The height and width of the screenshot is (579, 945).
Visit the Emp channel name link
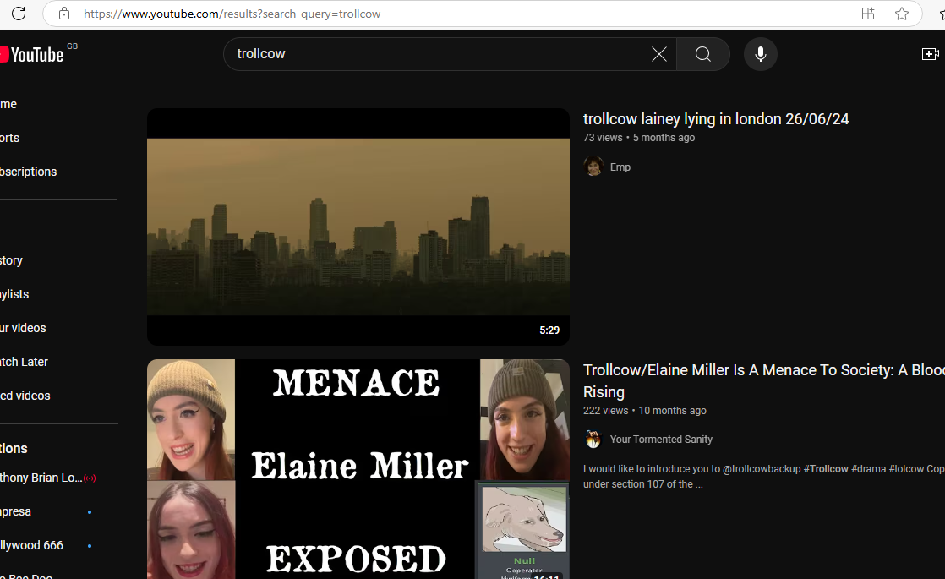620,167
